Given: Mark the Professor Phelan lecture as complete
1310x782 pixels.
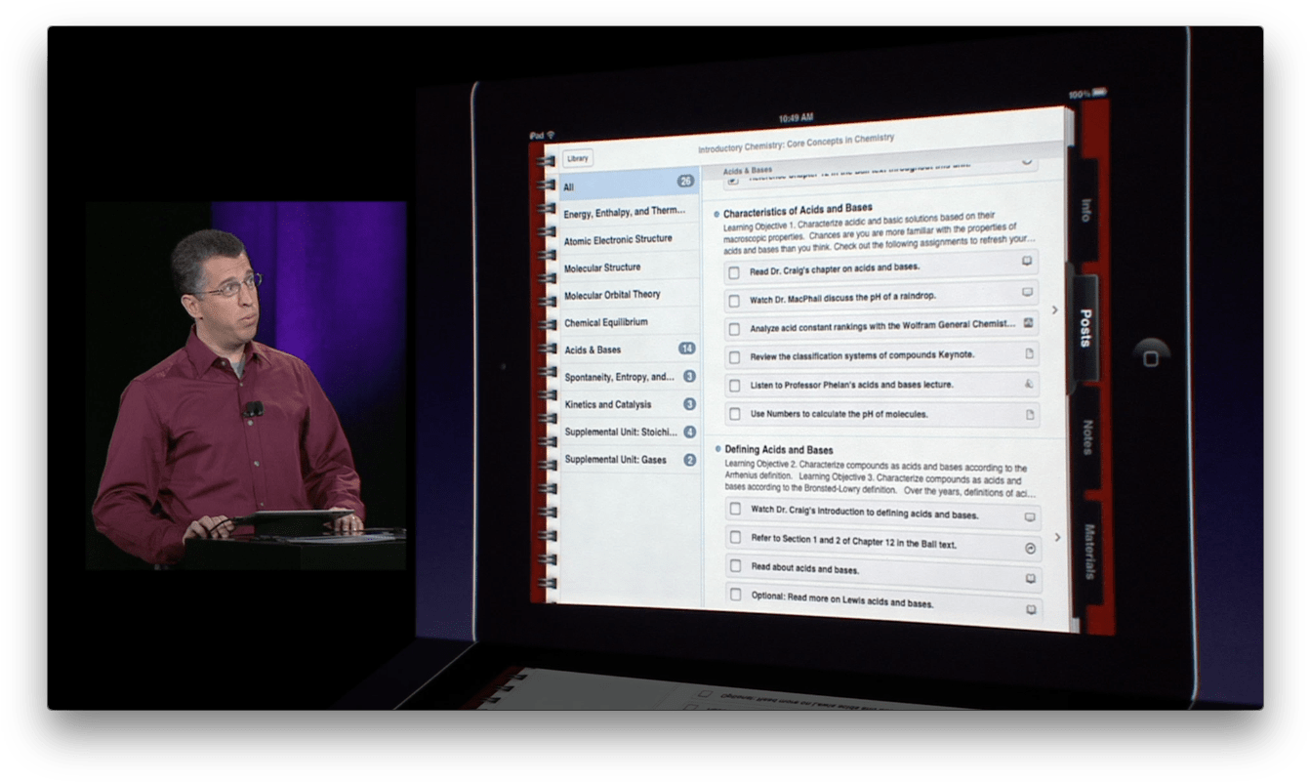Looking at the screenshot, I should [734, 385].
